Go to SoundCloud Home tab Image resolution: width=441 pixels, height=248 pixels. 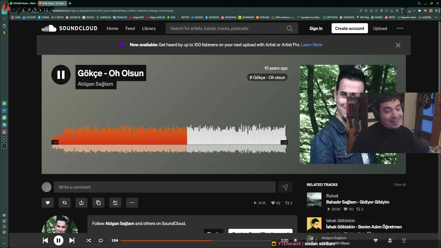coord(112,28)
